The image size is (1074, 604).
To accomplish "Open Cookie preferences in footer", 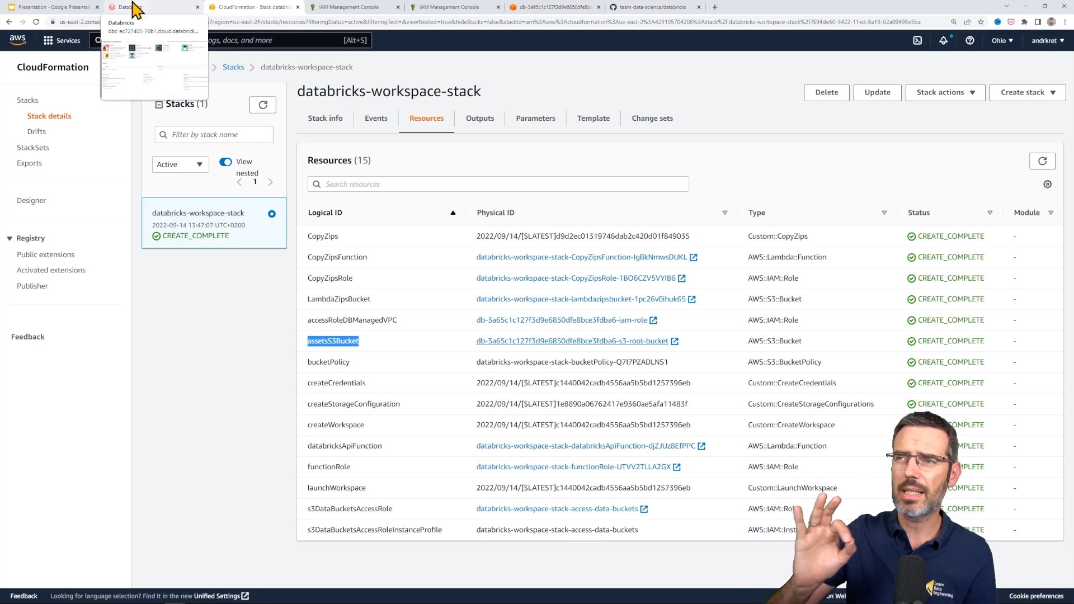I will coord(1036,596).
